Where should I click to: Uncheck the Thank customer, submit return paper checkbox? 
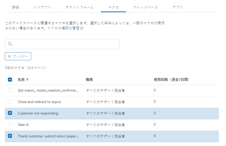pos(10,136)
